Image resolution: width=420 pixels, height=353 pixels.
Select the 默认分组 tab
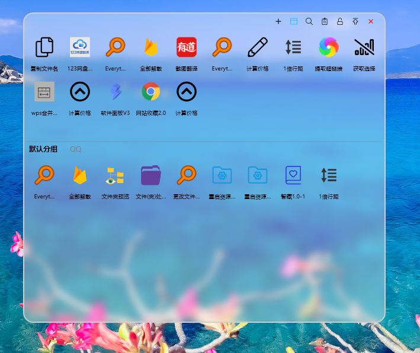coord(43,149)
